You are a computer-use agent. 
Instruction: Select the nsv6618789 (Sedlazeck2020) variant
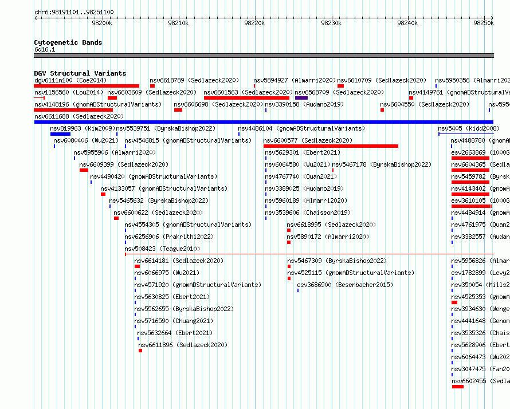(194, 80)
